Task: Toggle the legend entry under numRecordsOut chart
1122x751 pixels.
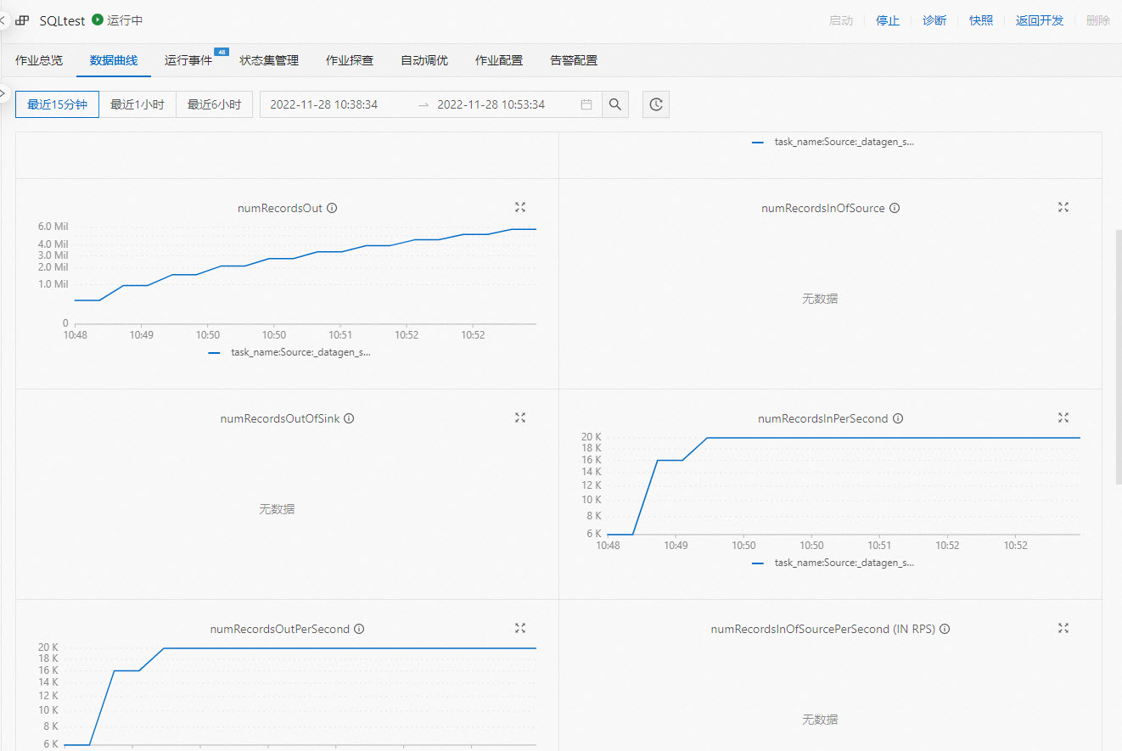Action: tap(289, 352)
